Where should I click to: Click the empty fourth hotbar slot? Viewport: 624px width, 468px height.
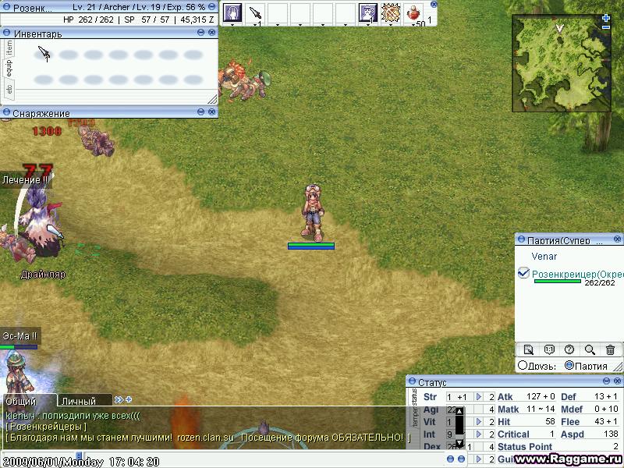(x=300, y=12)
